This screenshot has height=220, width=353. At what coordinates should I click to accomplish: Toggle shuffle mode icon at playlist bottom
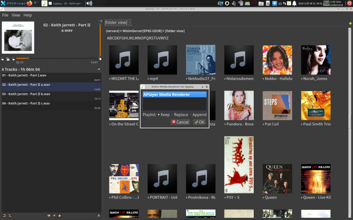click(x=10, y=216)
